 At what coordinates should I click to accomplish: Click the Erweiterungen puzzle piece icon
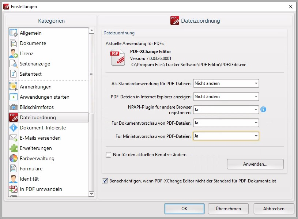coord(14,148)
